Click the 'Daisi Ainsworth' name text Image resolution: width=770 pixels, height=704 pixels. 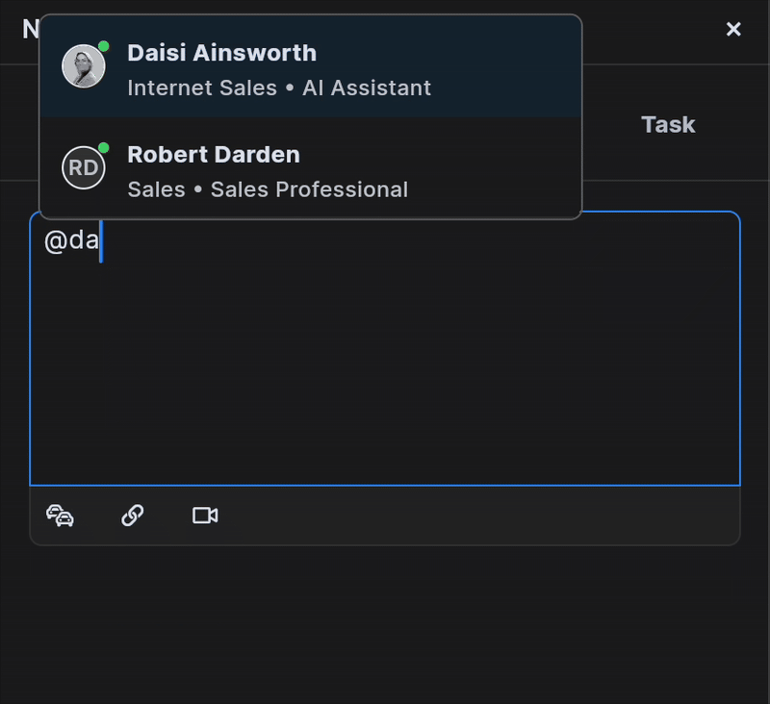tap(221, 53)
